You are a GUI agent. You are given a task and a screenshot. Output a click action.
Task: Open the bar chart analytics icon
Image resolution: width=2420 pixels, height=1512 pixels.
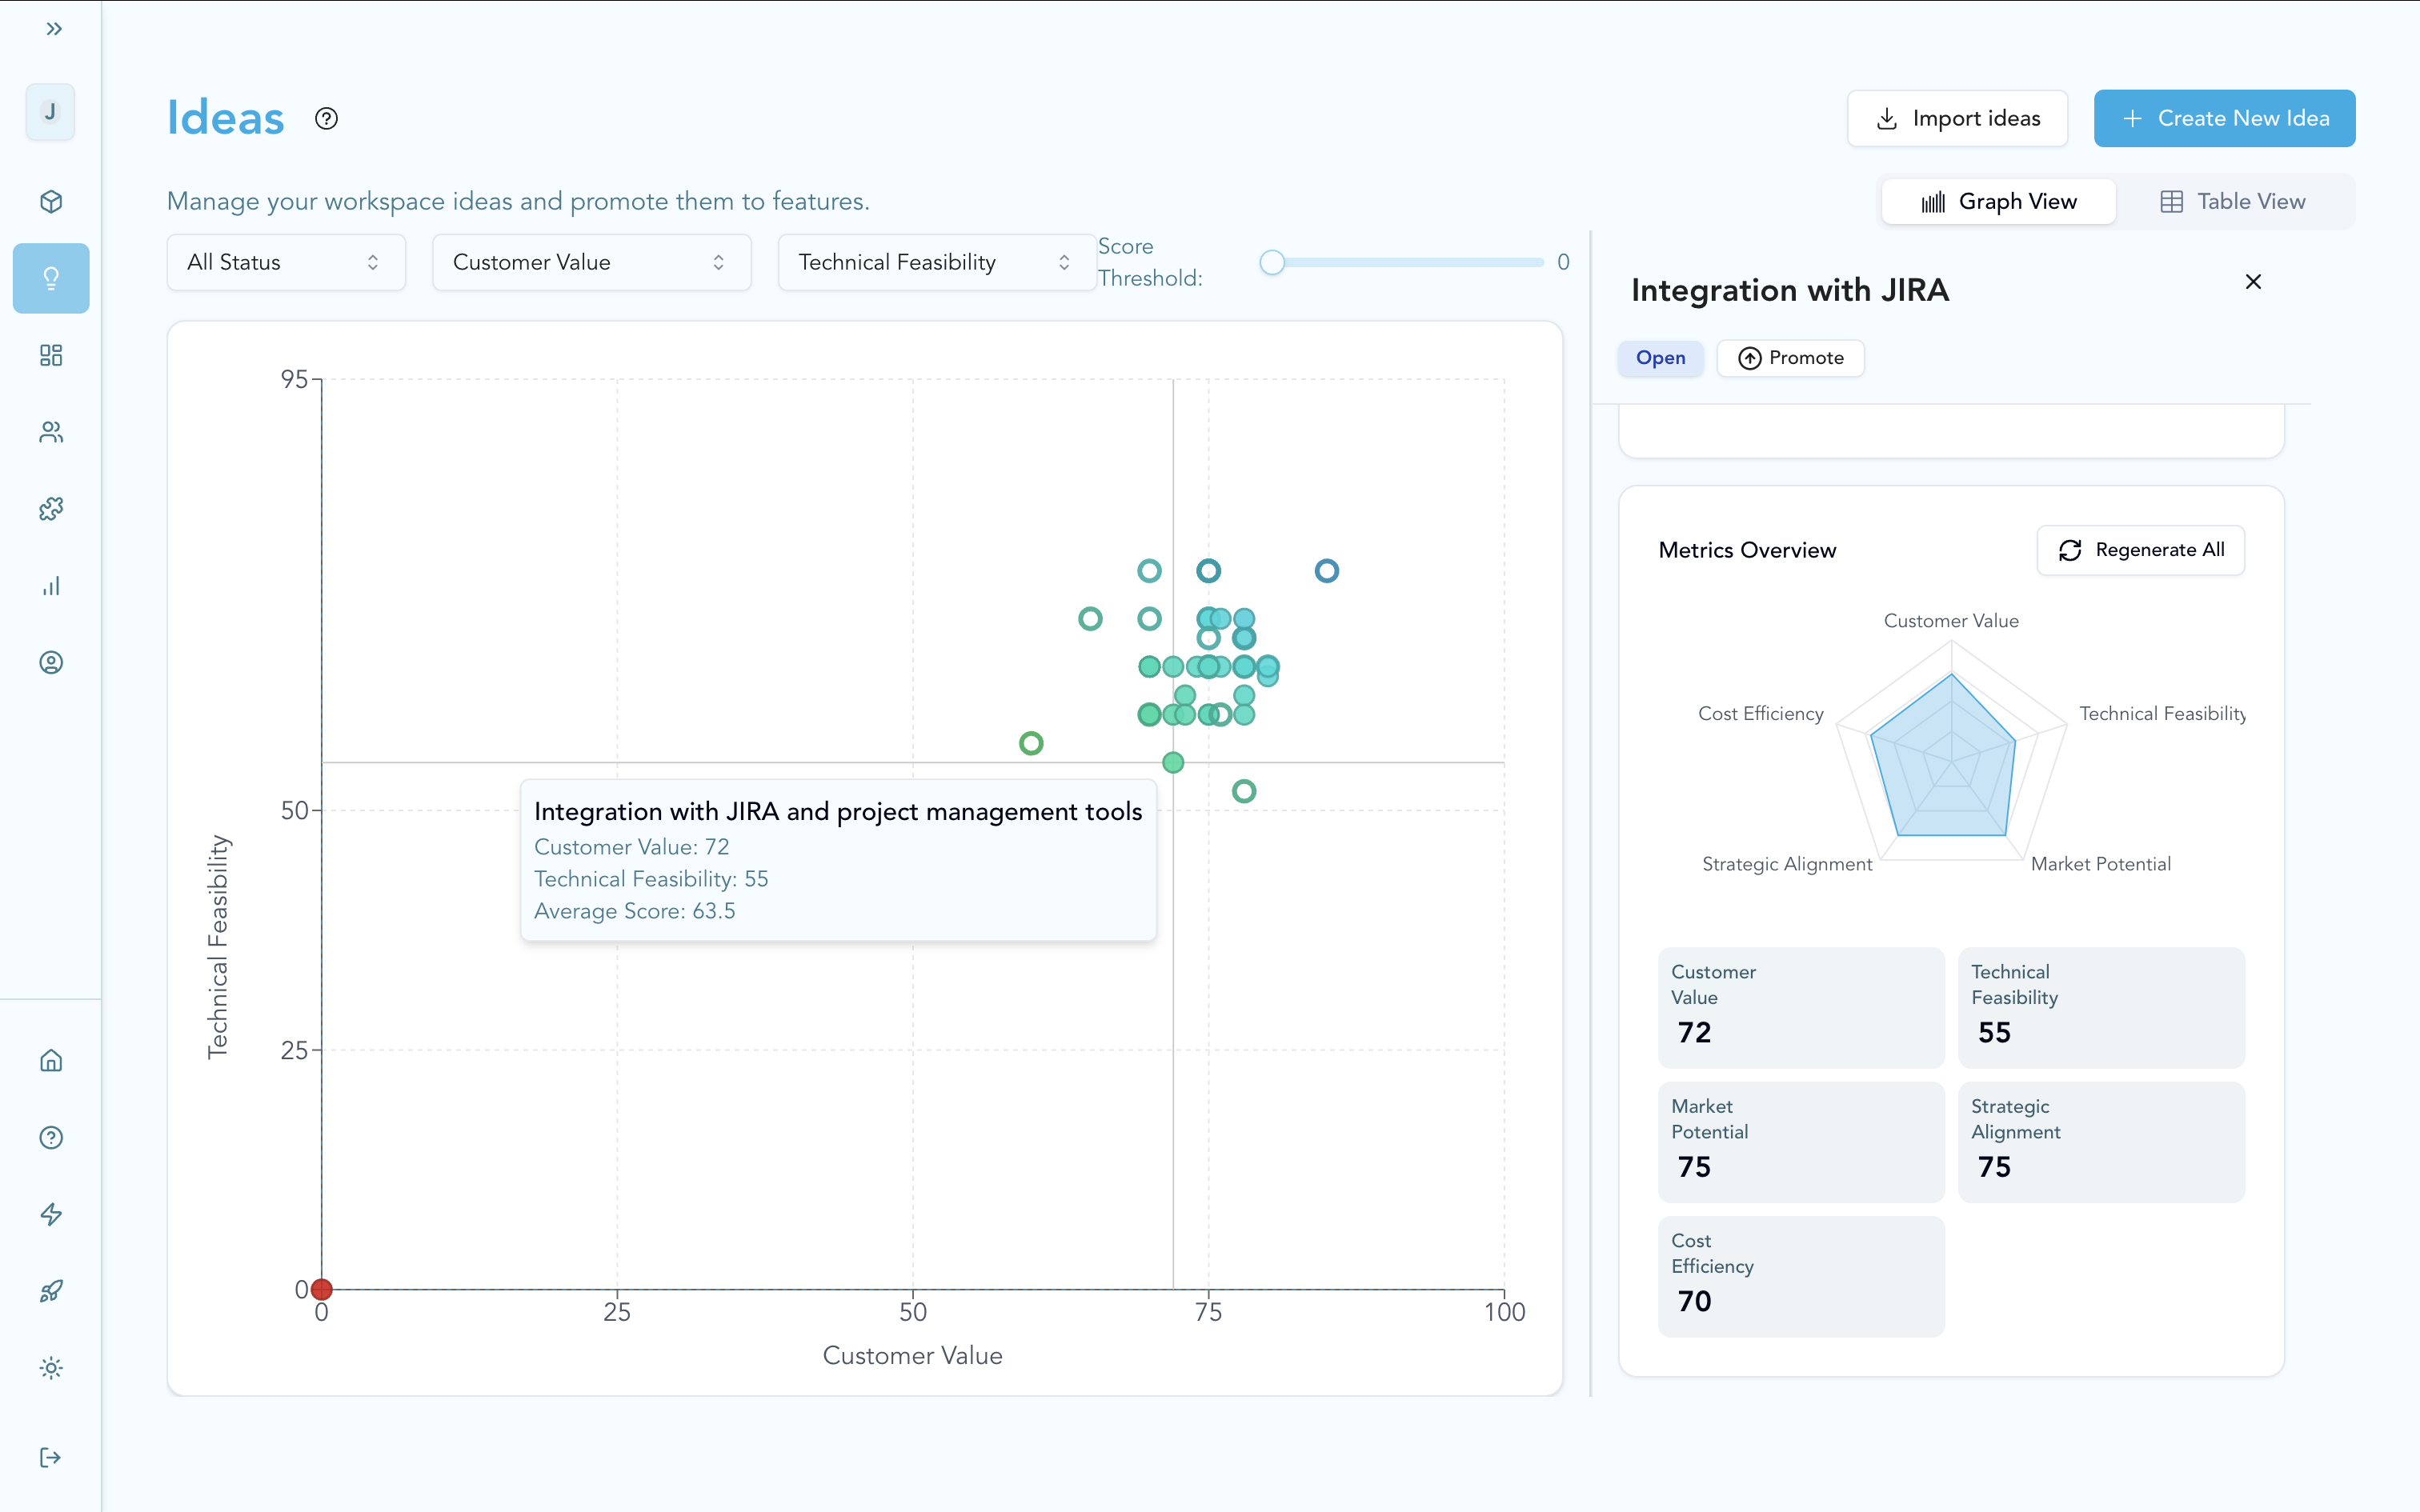(x=51, y=586)
